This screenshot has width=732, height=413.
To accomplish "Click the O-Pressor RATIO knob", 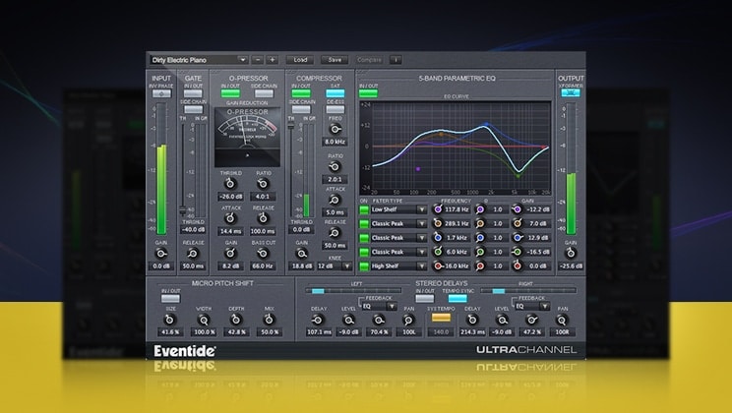I will pyautogui.click(x=263, y=184).
